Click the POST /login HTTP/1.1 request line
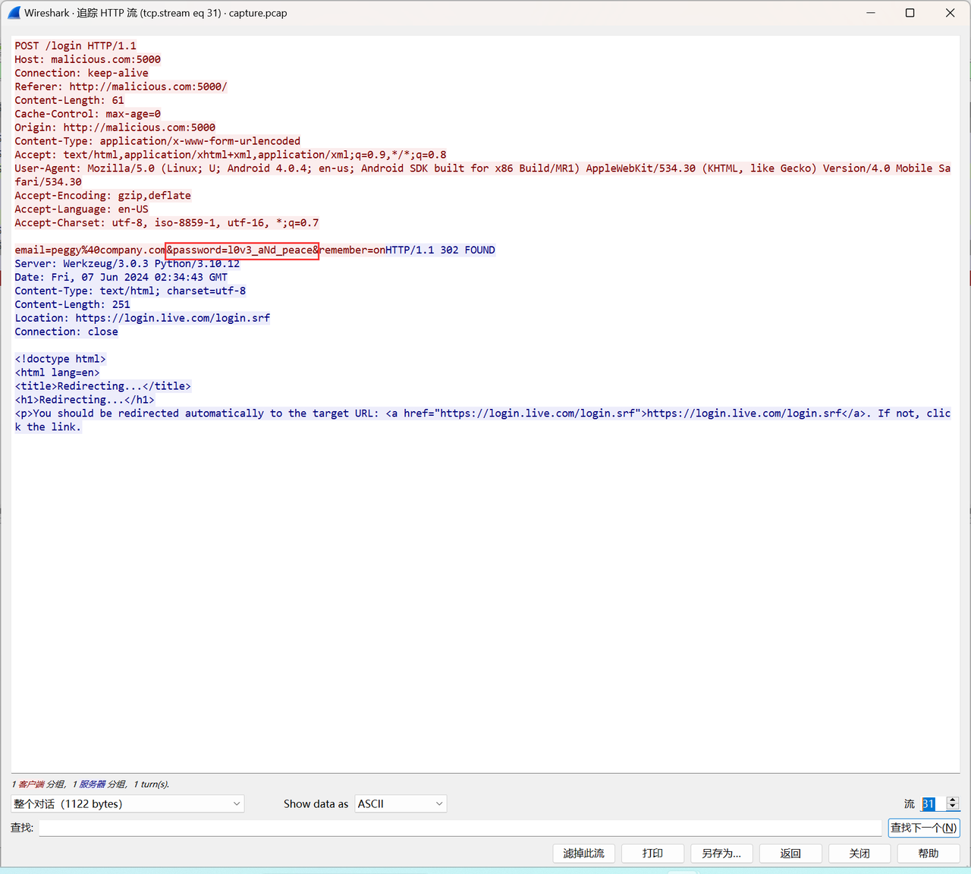971x874 pixels. tap(76, 46)
